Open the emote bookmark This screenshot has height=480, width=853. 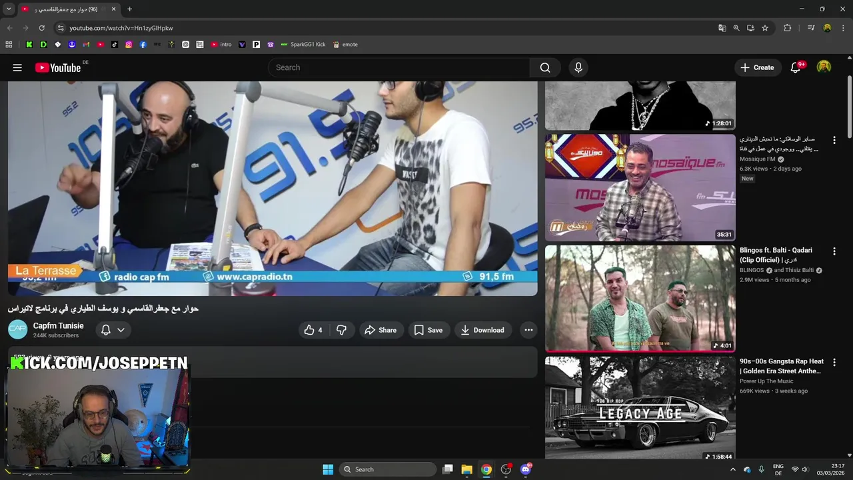click(x=345, y=45)
